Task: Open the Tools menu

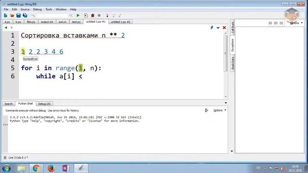Action: 49,9
